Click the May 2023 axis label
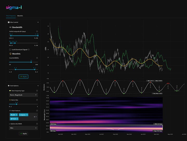The image size is (187, 141). (x=170, y=134)
